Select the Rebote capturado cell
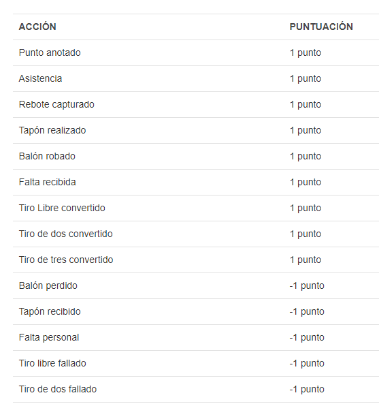The height and width of the screenshot is (406, 379). (56, 104)
